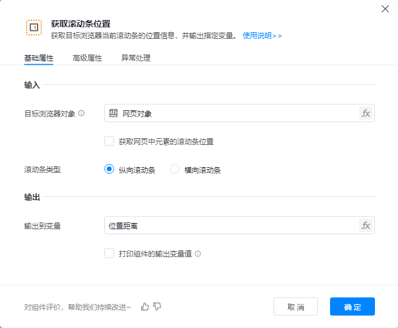The width and height of the screenshot is (398, 328).
Task: Click the thumbs up feedback icon
Action: coord(145,307)
